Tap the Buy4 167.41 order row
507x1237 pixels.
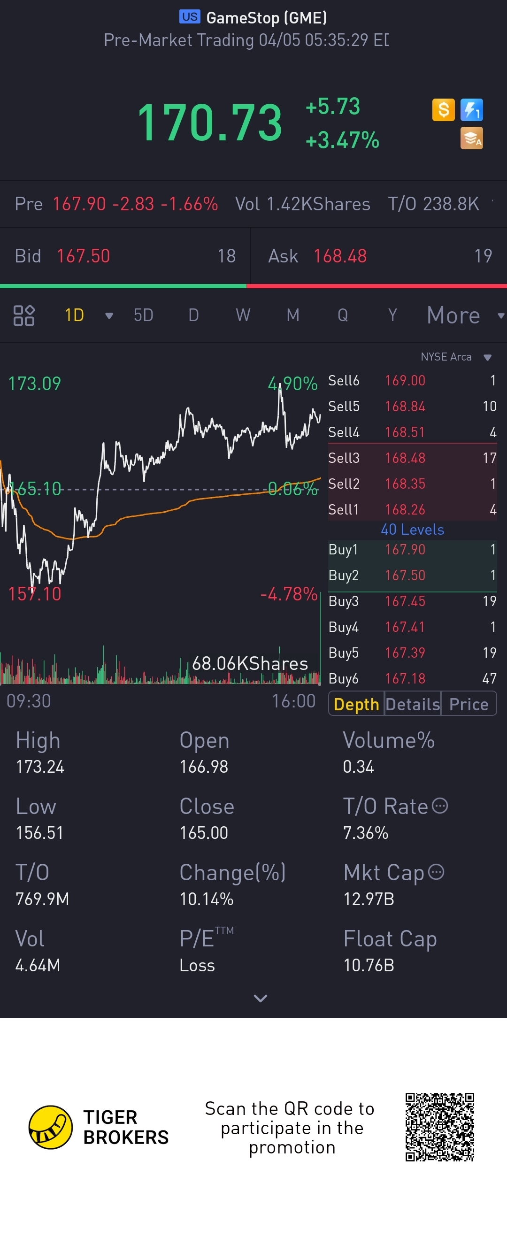(x=413, y=627)
